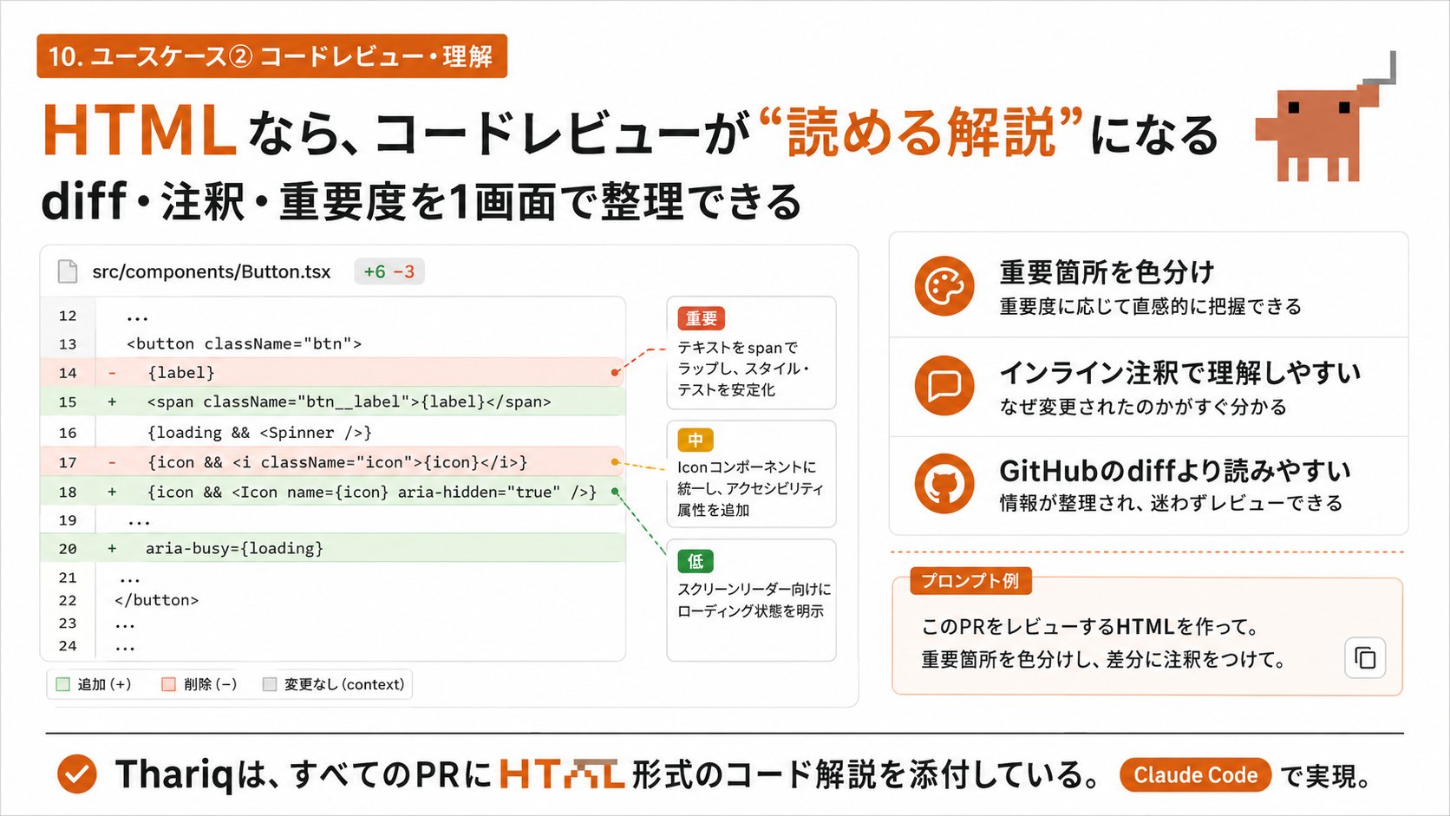Click the orange title text “読める解説”
This screenshot has width=1450, height=816.
click(921, 132)
